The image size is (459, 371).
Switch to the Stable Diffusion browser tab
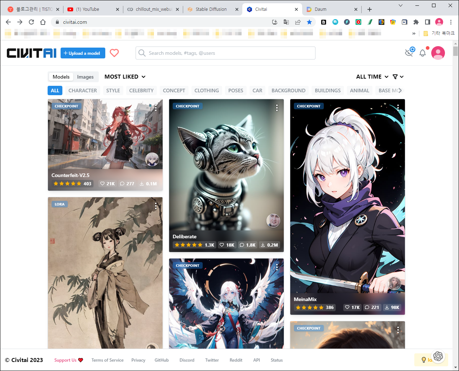tap(212, 9)
